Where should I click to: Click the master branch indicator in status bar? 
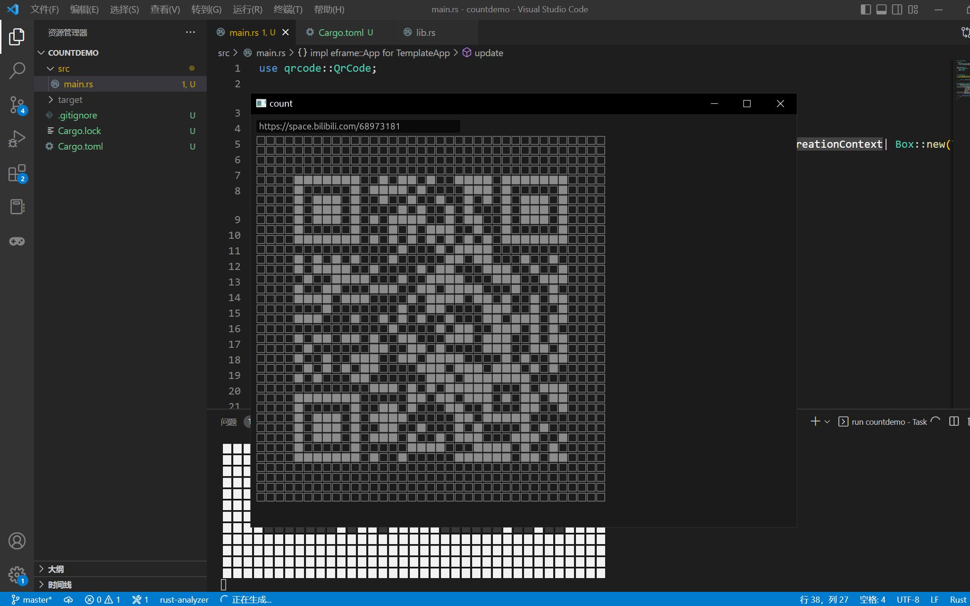click(31, 599)
